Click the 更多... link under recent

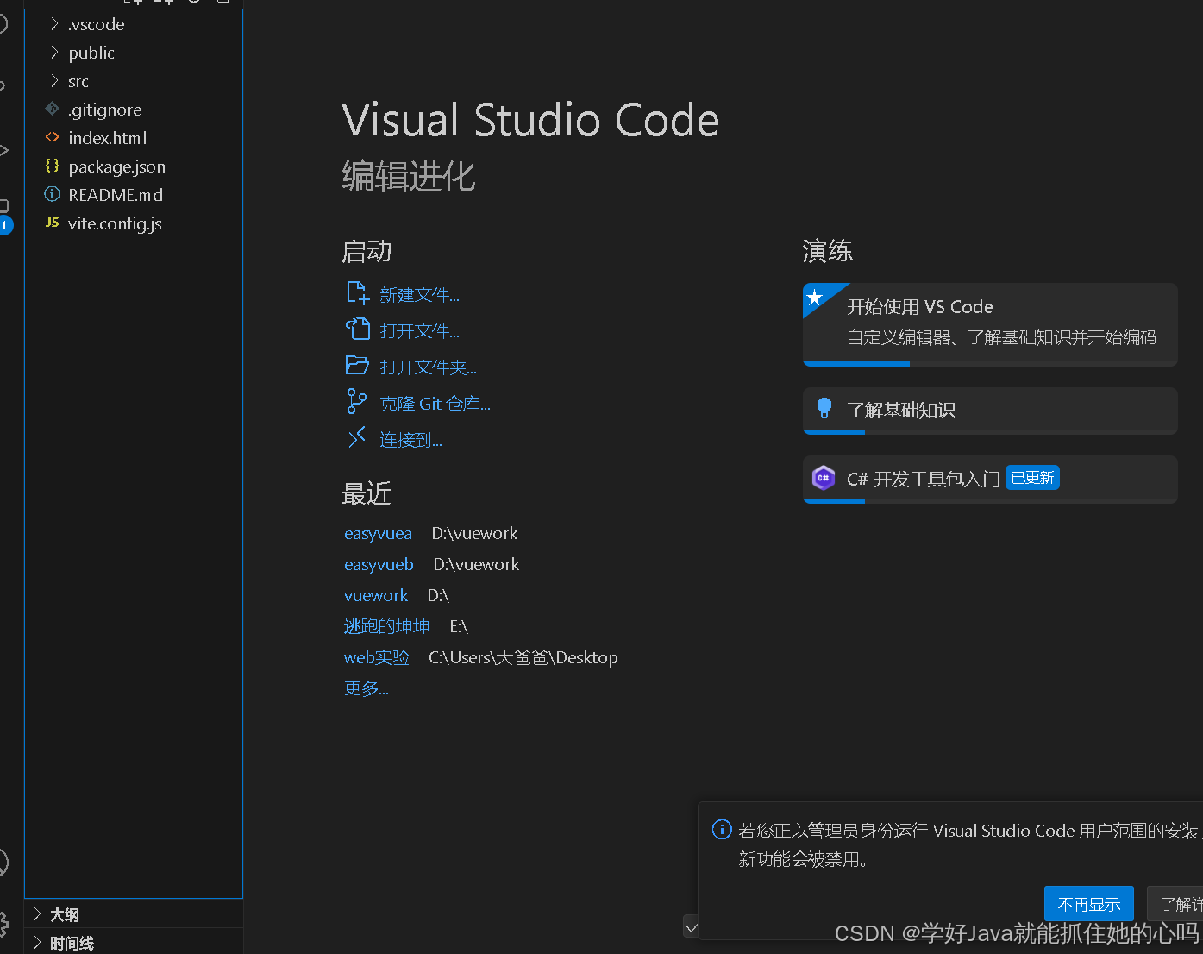click(366, 688)
